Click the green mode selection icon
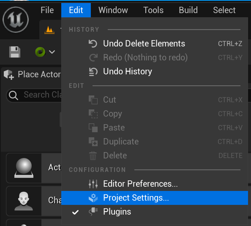 (x=40, y=52)
